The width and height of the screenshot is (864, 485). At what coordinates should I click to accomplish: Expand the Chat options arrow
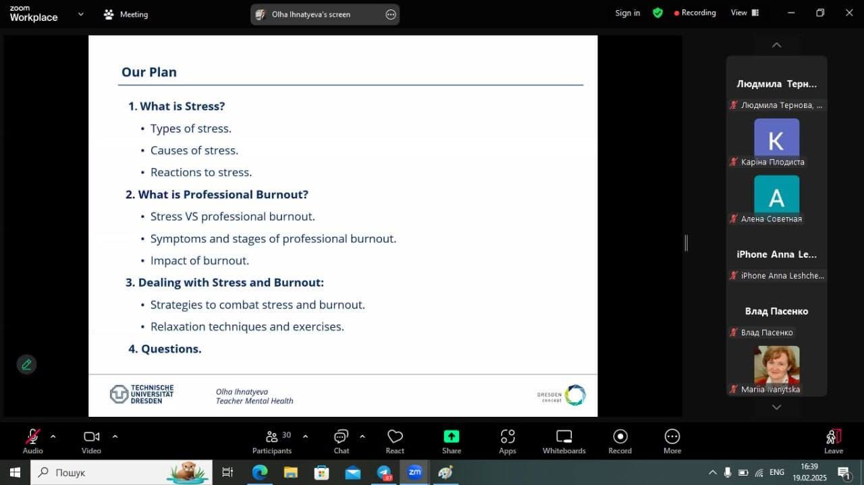(x=362, y=436)
